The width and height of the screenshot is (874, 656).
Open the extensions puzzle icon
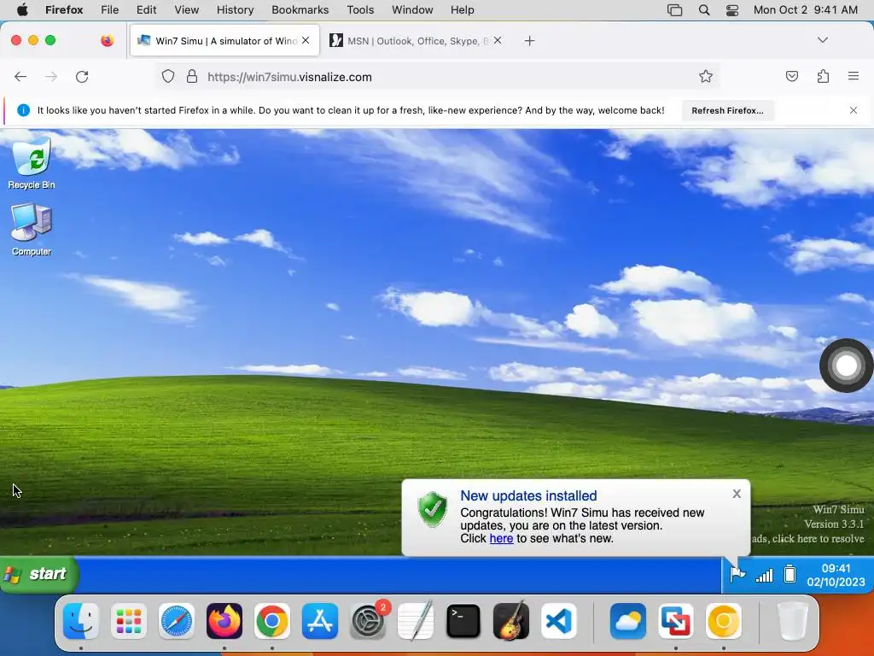point(823,76)
